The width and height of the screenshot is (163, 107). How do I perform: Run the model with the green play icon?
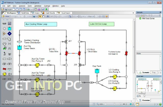coord(46,9)
